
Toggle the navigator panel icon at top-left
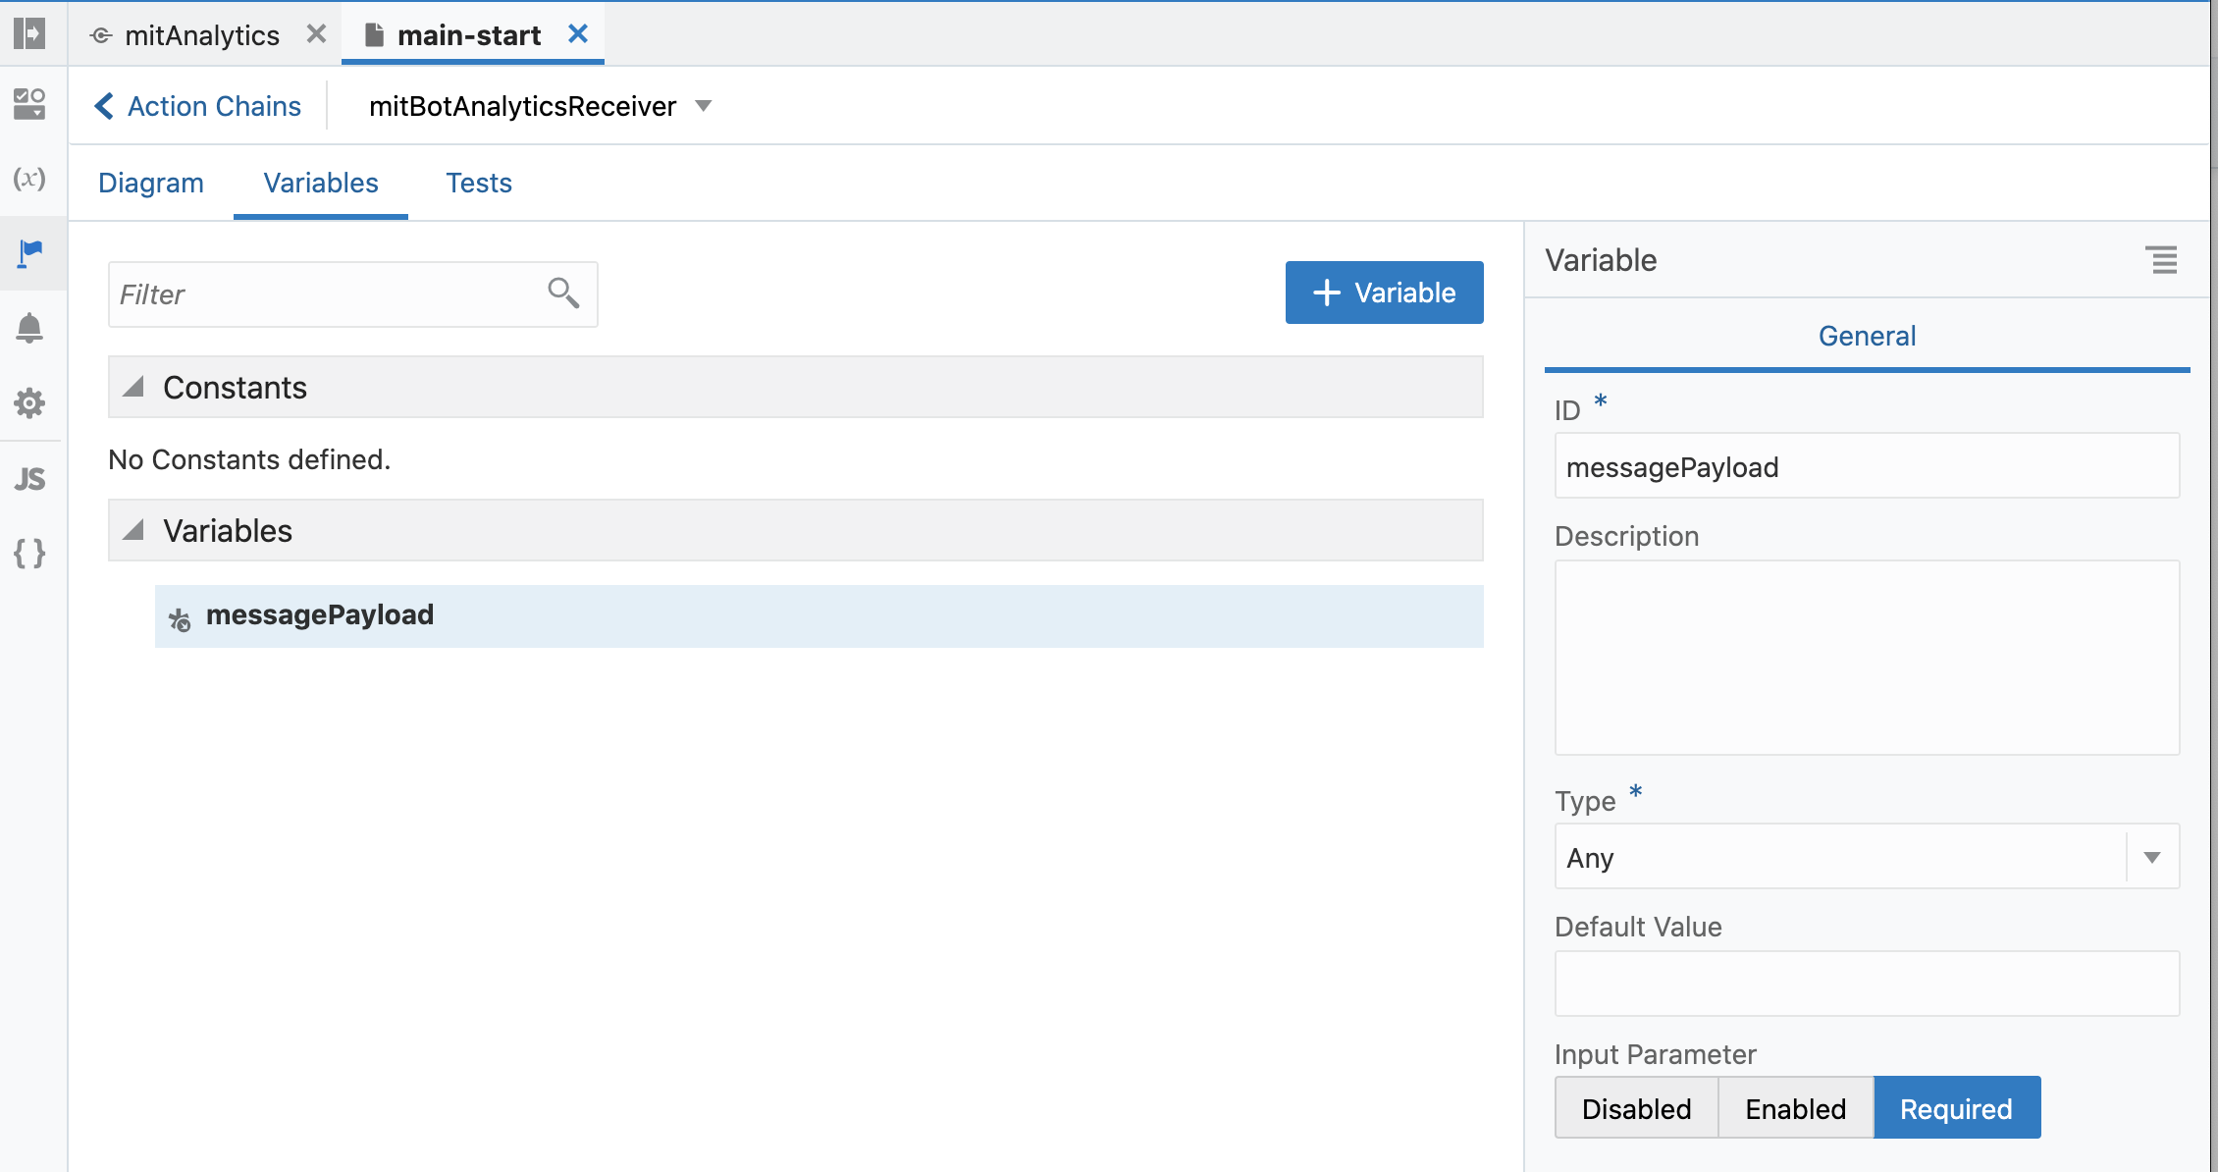pos(29,33)
